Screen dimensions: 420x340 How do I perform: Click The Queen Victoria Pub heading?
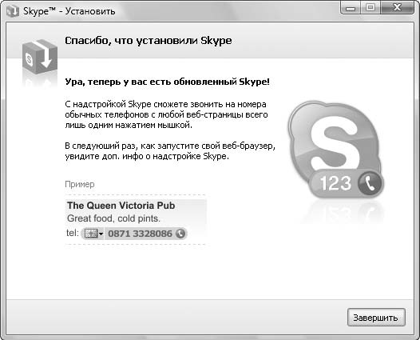pos(121,206)
